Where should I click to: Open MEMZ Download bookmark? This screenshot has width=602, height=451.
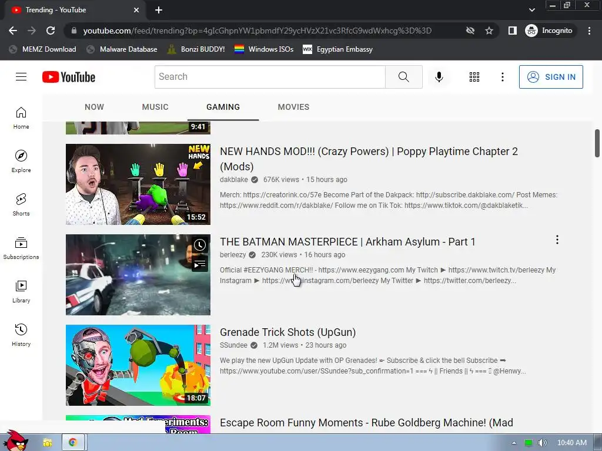(42, 49)
